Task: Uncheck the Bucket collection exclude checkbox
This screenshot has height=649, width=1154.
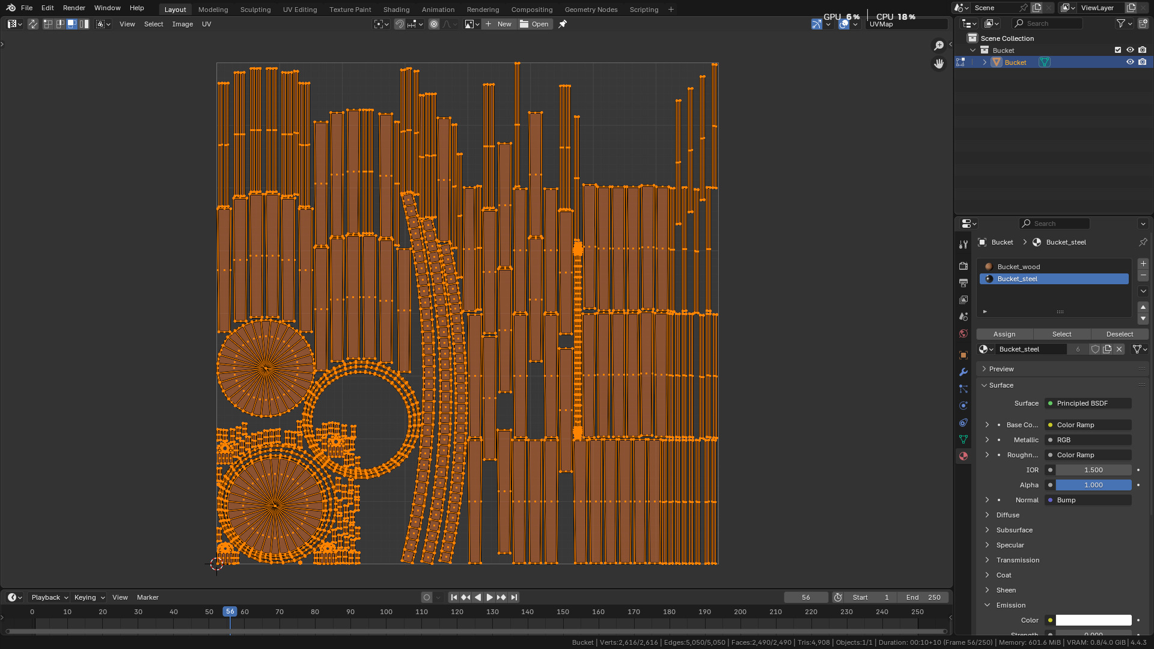Action: pyautogui.click(x=1118, y=50)
